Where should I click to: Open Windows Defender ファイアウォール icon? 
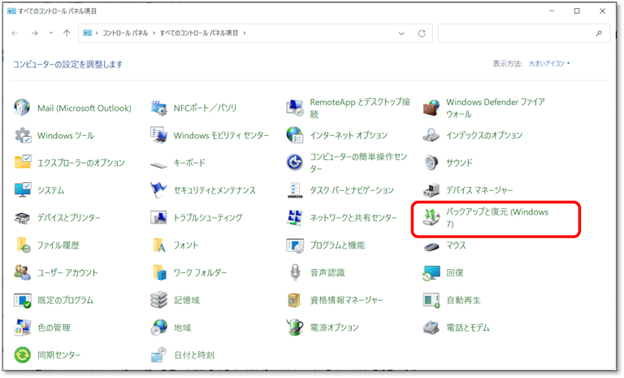431,108
